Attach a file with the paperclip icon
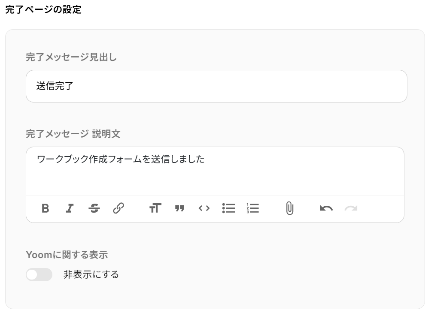Screen dimensions: 428x313 [x=289, y=208]
